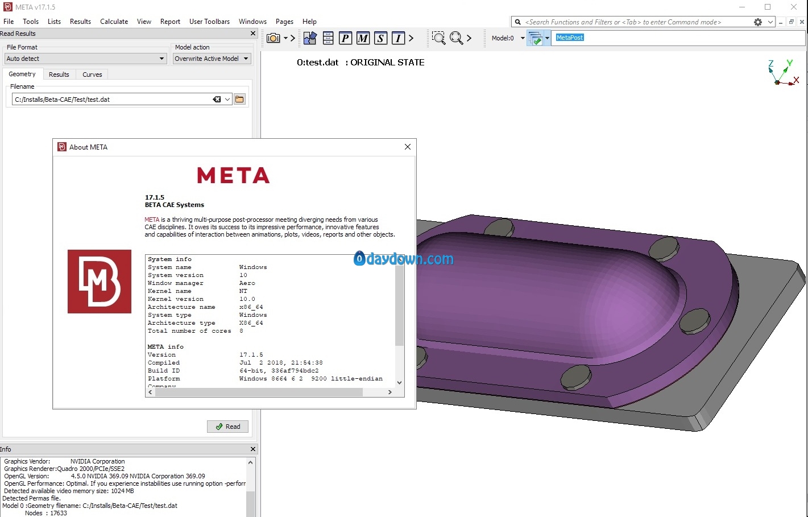This screenshot has height=517, width=808.
Task: Click the MetaPost window name field
Action: pos(679,38)
